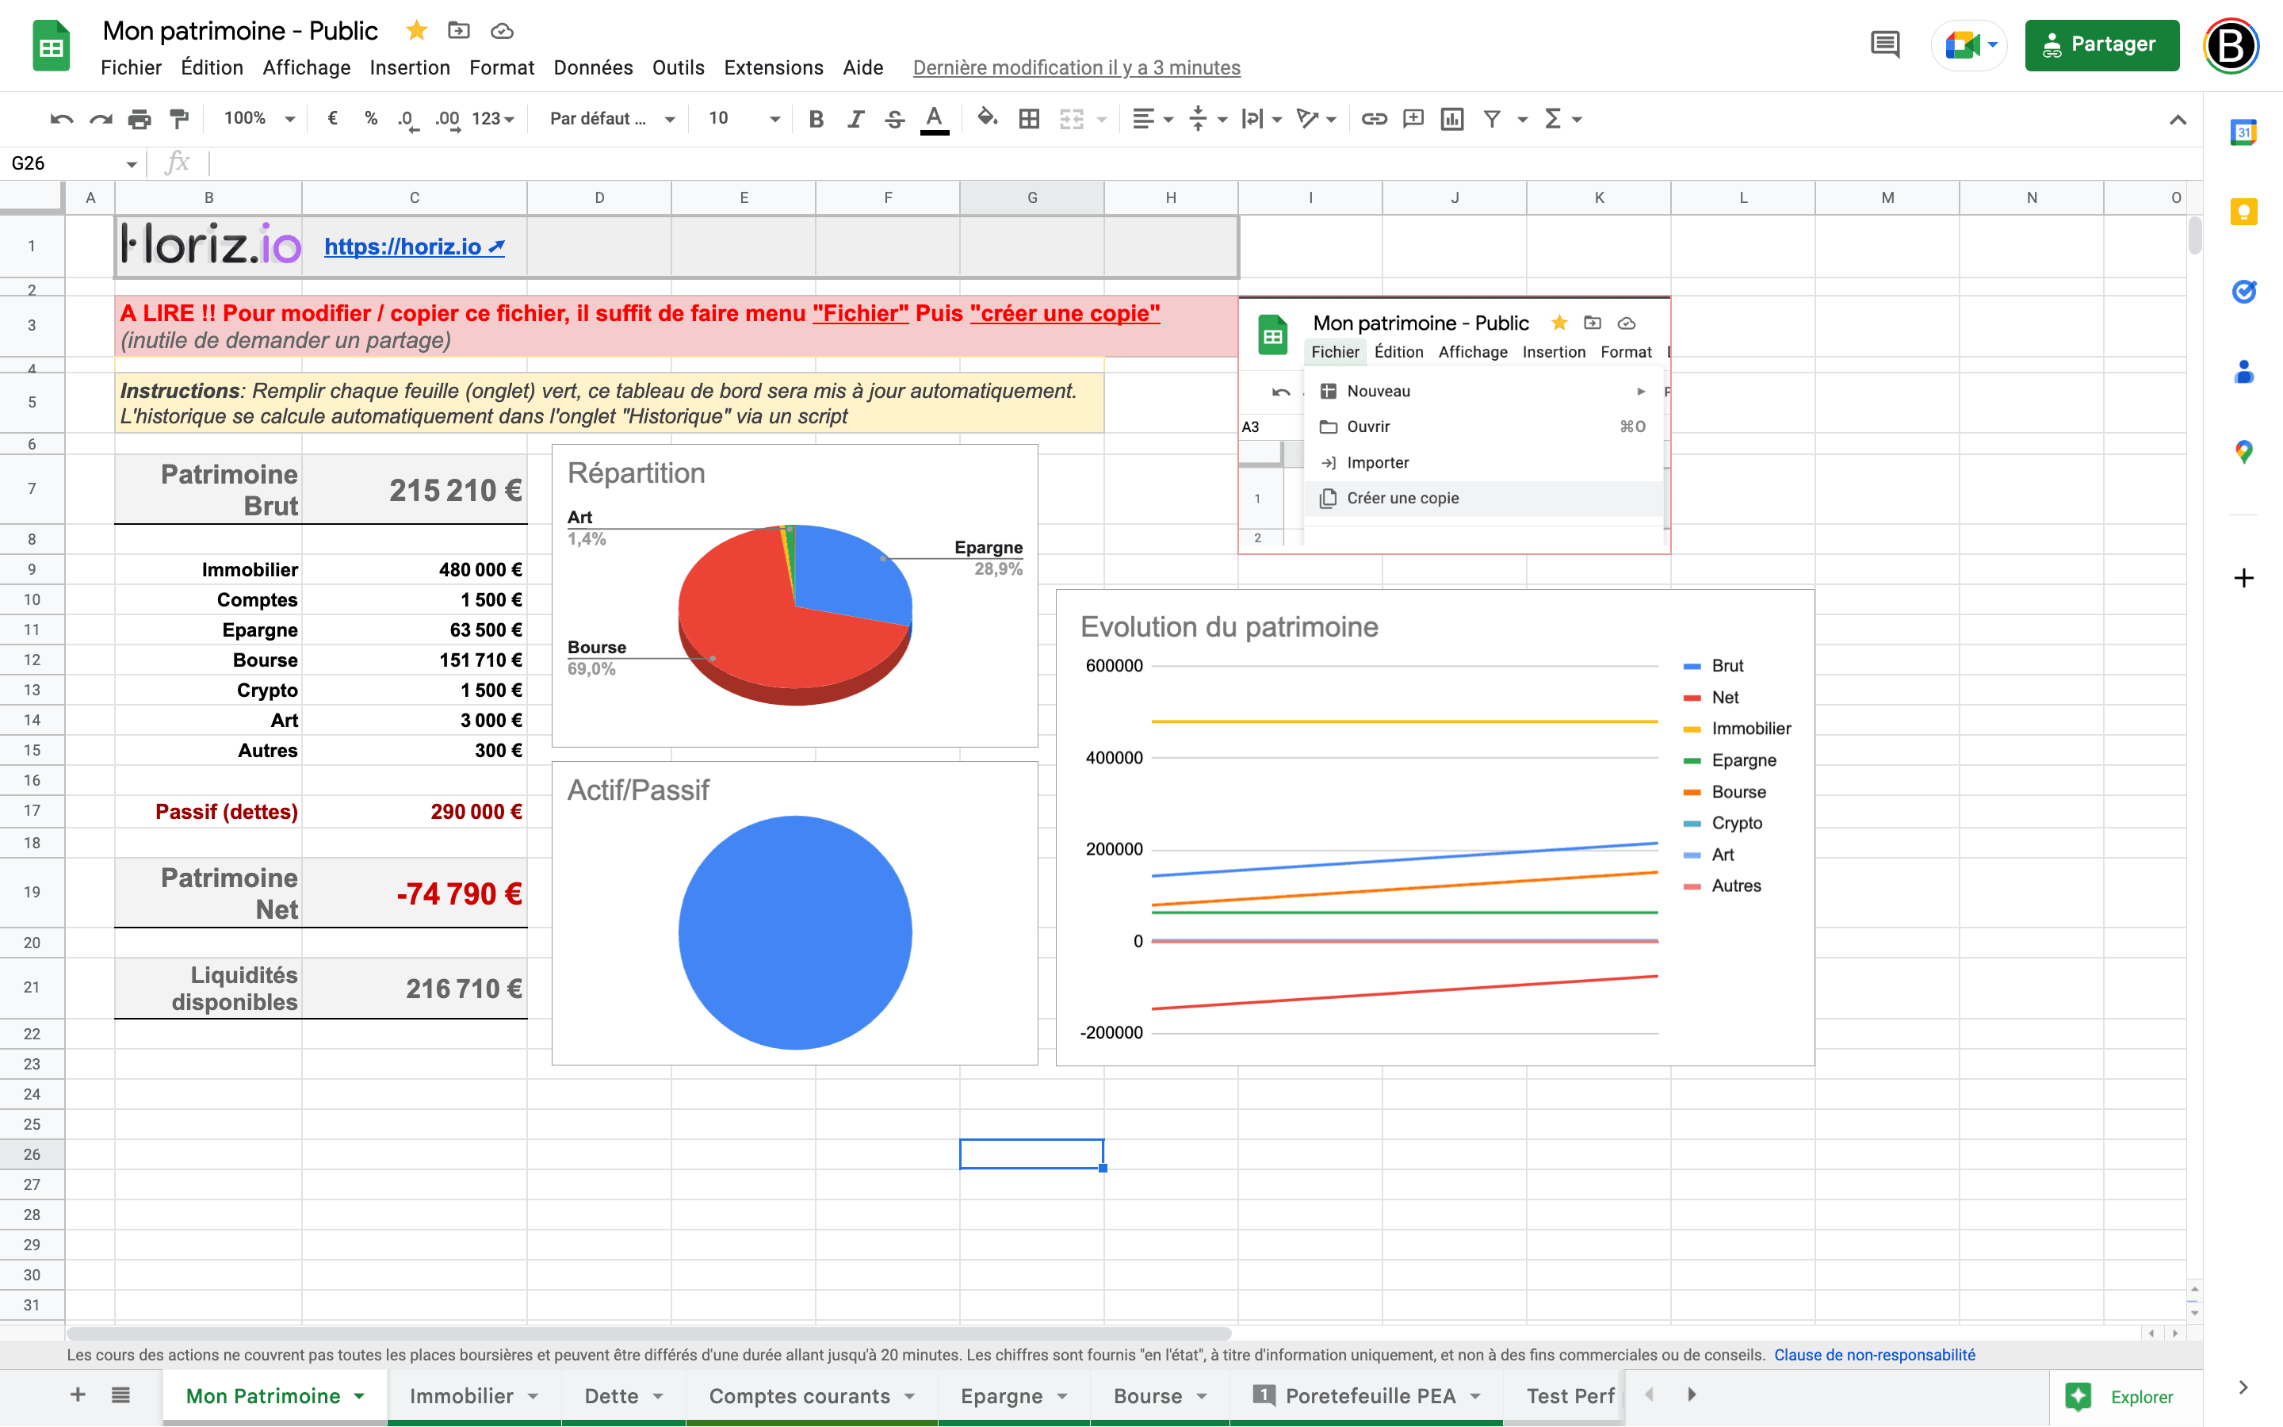
Task: Open the text color picker
Action: [x=933, y=118]
